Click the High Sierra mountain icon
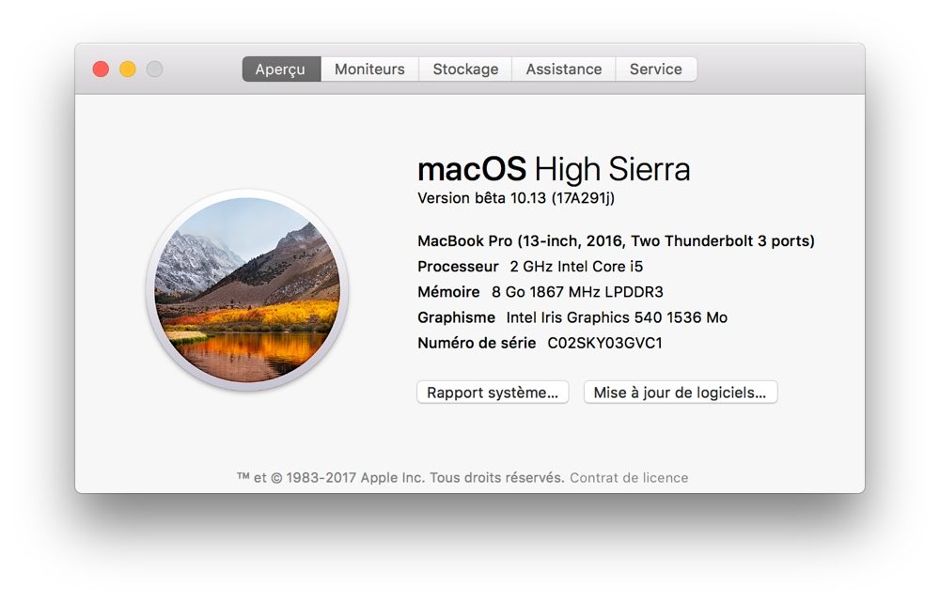940x601 pixels. coord(247,289)
